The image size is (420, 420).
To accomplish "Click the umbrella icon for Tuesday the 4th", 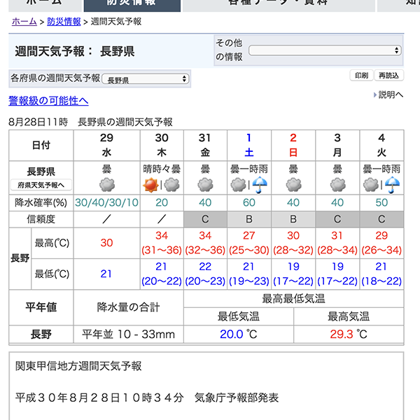I will coord(393,185).
